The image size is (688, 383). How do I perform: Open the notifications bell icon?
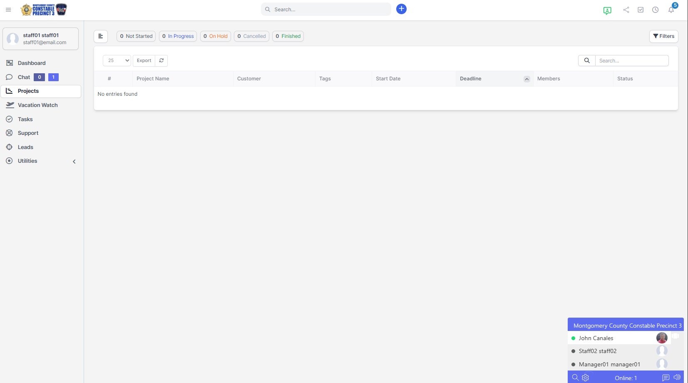671,10
